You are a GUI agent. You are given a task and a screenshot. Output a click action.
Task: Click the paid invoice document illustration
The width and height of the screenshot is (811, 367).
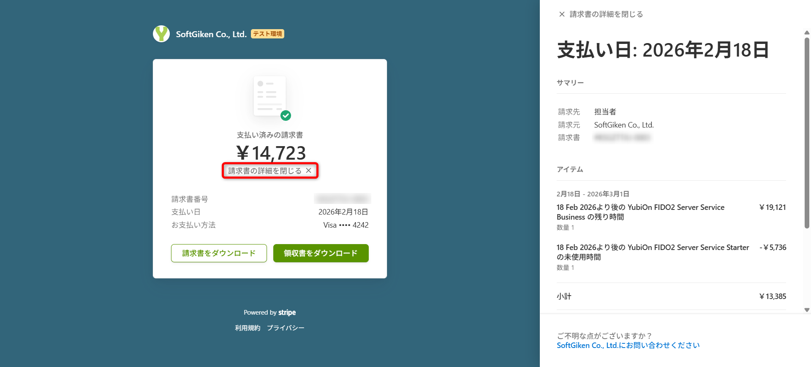tap(270, 96)
